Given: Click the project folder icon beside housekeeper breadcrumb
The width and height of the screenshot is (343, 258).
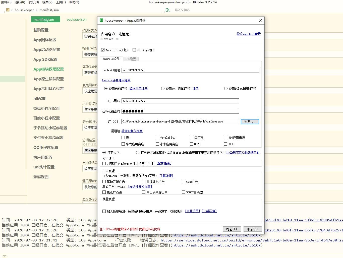Looking at the screenshot, I should tap(8, 10).
